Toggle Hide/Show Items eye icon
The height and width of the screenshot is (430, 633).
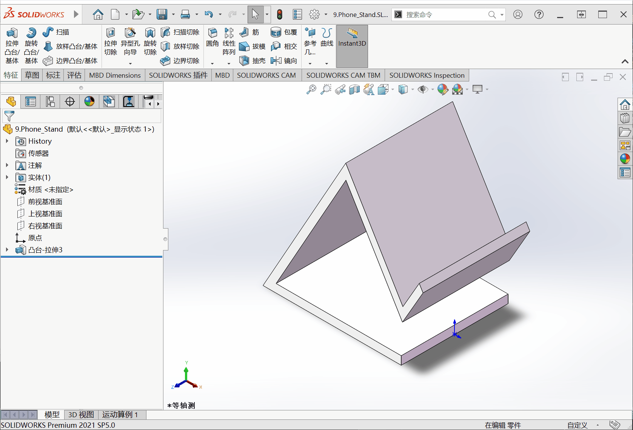tap(423, 89)
